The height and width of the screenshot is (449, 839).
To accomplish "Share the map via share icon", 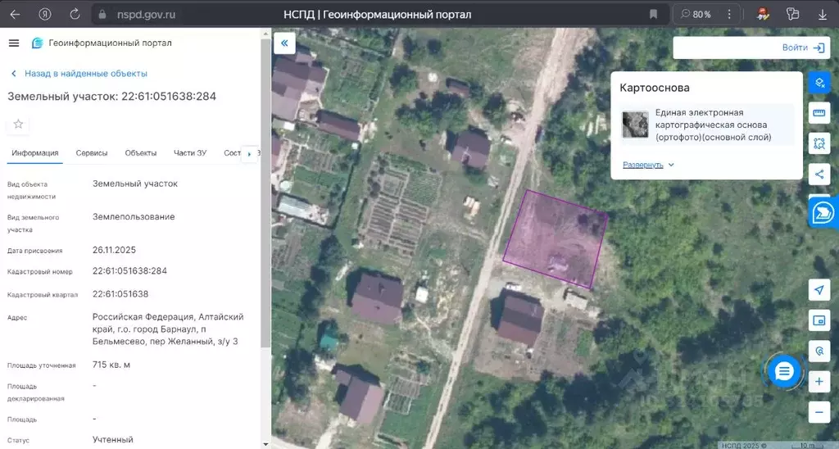I will (x=819, y=174).
